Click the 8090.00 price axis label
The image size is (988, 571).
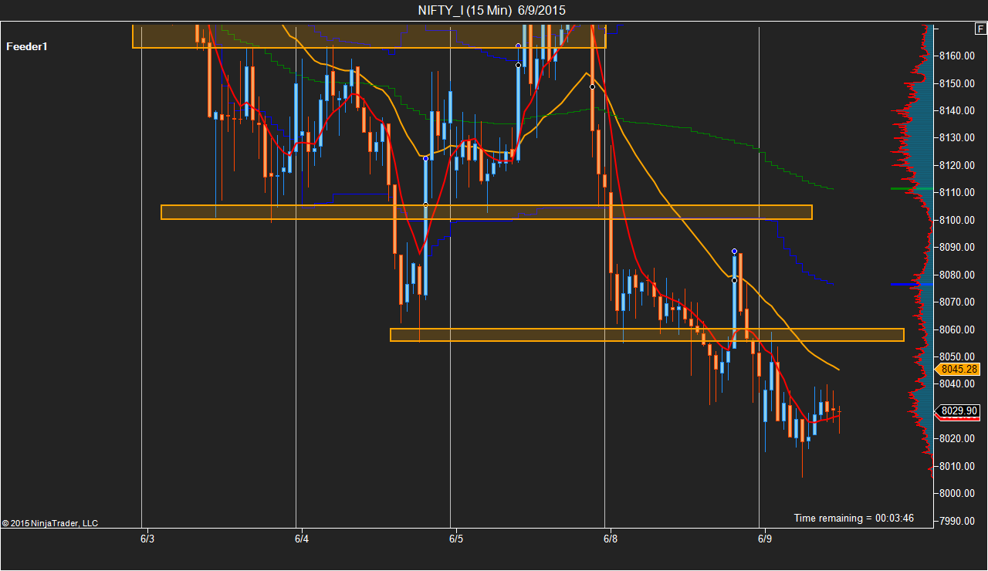tap(958, 247)
